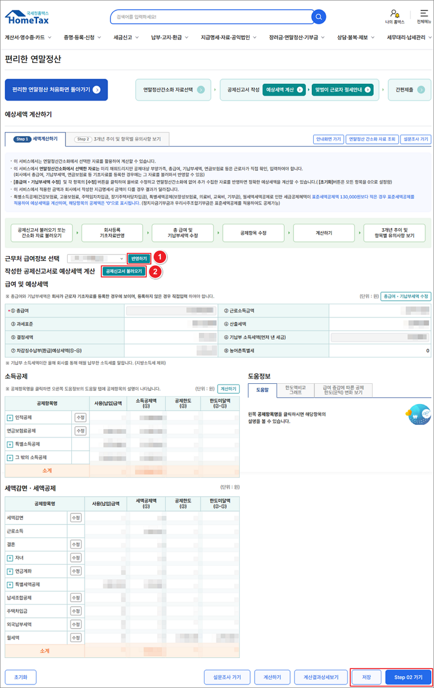Click 예상세액 계산 step button
Image resolution: width=434 pixels, height=688 pixels.
click(284, 90)
